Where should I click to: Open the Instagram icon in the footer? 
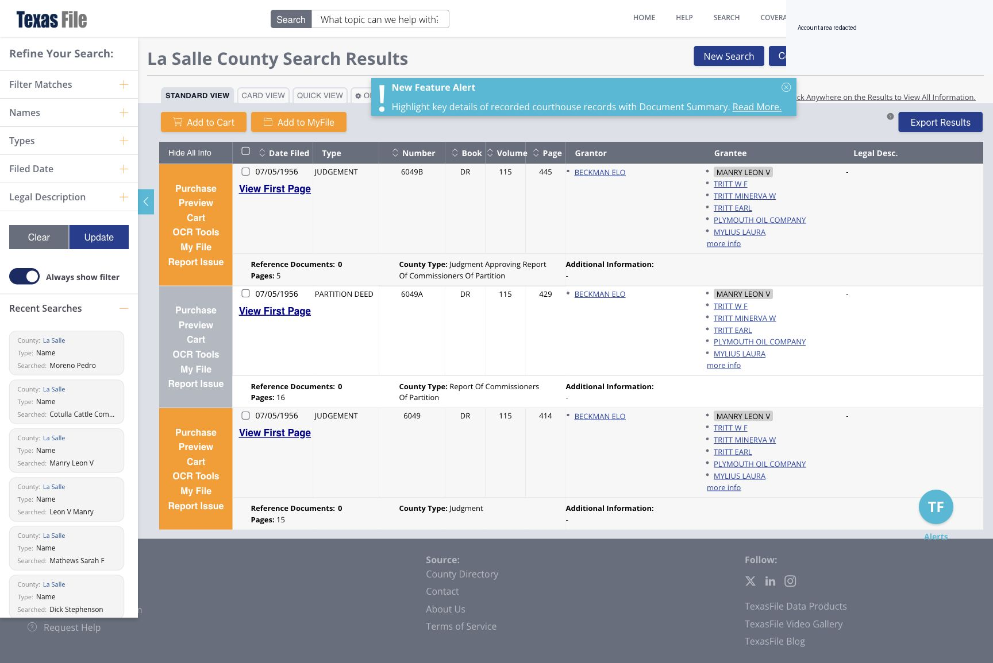point(790,581)
